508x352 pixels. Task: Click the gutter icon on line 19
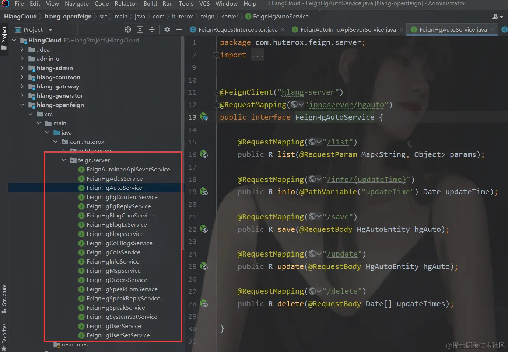tap(204, 192)
